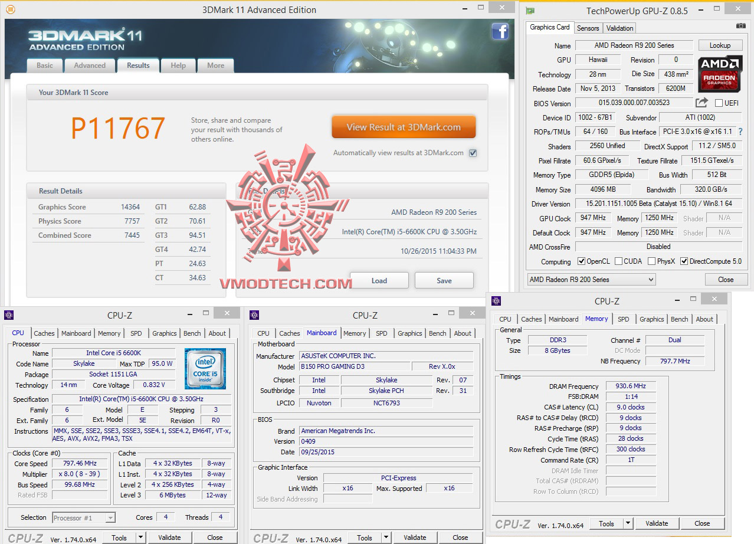This screenshot has width=754, height=544.
Task: Click Validate in CPU-Z CPU window
Action: (169, 538)
